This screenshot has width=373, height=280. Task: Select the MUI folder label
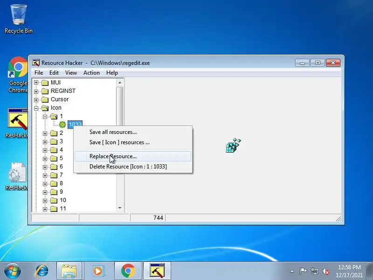[55, 83]
